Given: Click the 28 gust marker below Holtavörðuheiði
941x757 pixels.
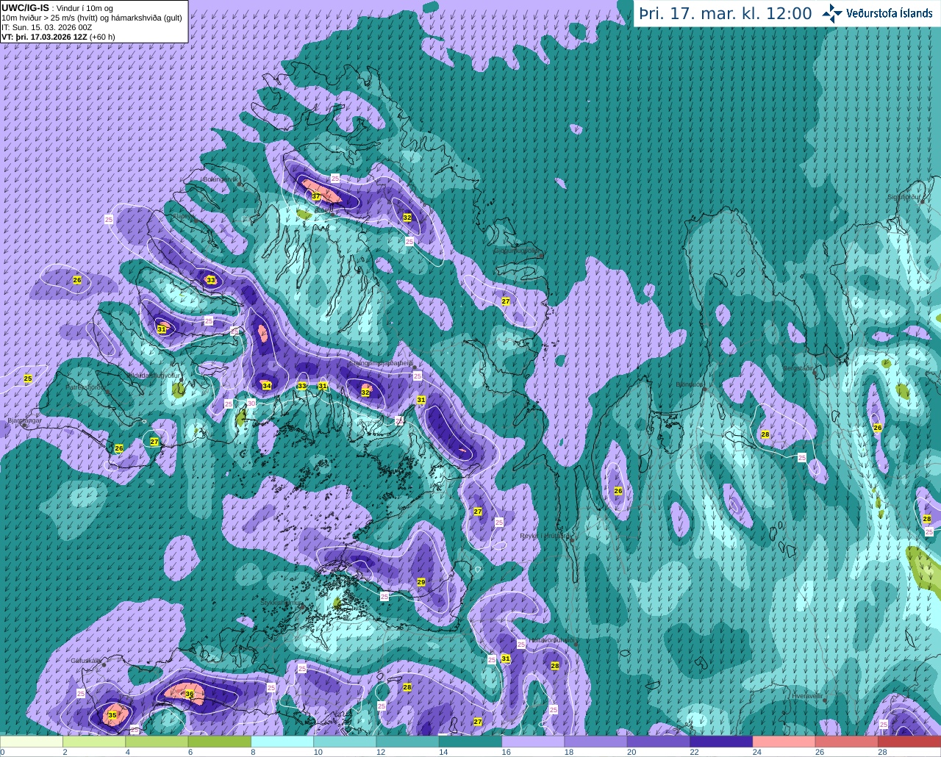Looking at the screenshot, I should tap(555, 666).
